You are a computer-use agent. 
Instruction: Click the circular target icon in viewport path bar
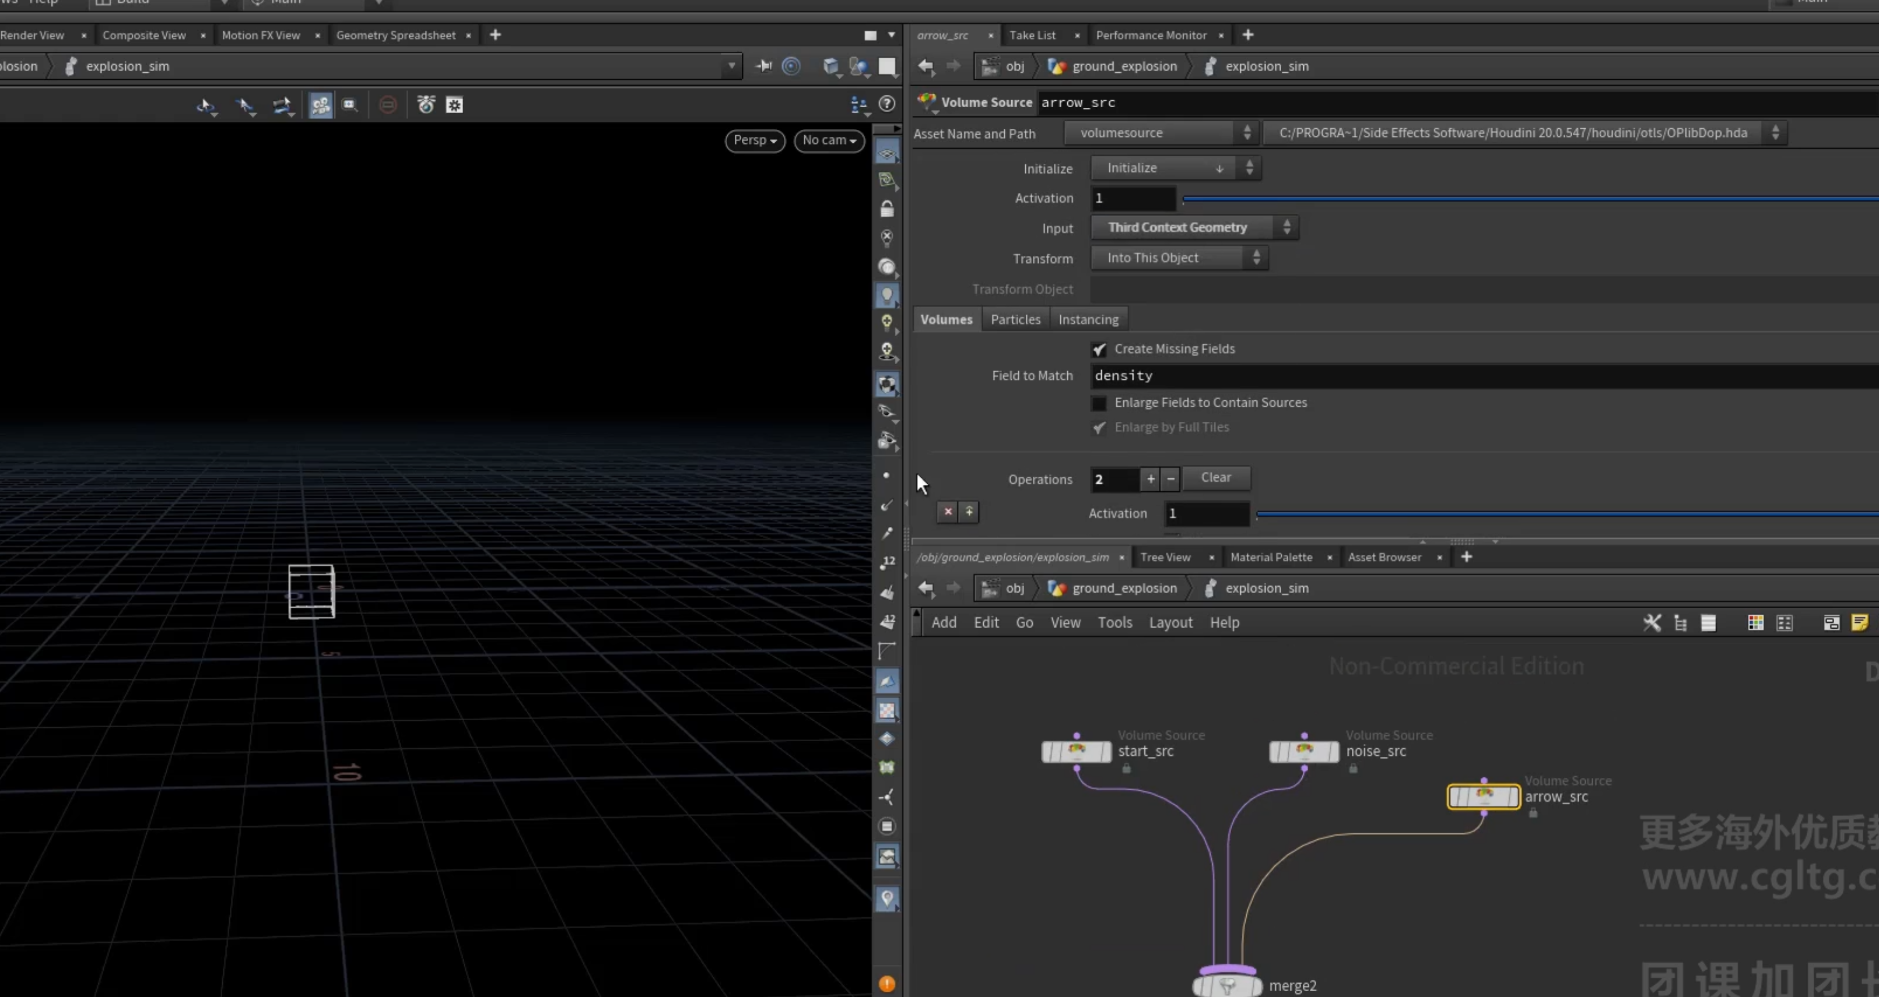(x=791, y=66)
